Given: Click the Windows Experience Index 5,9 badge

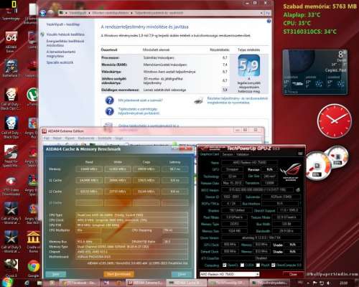Looking at the screenshot, I should (249, 65).
